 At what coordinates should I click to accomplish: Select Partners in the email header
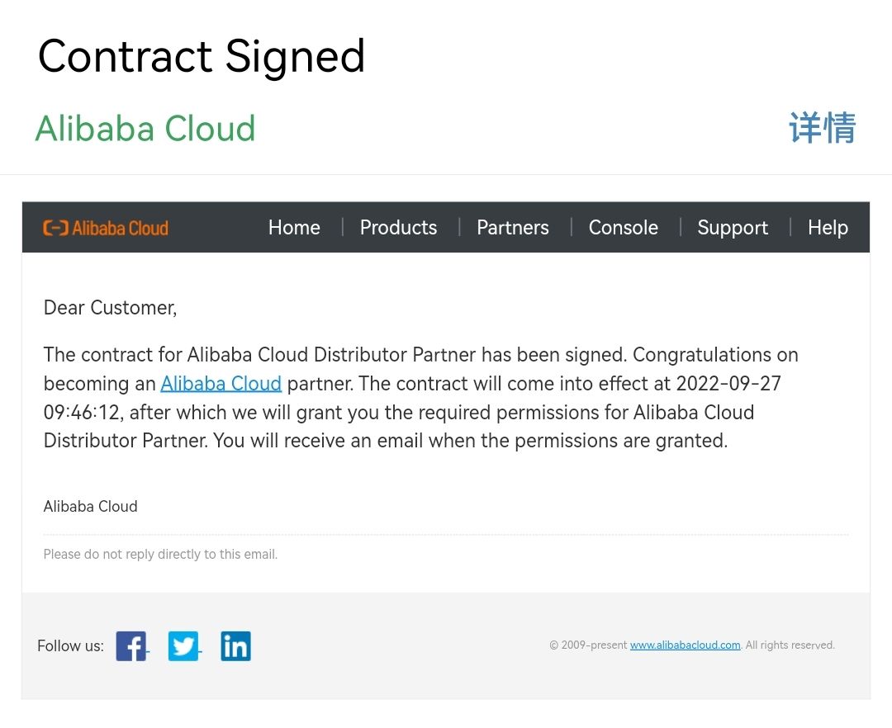click(512, 228)
